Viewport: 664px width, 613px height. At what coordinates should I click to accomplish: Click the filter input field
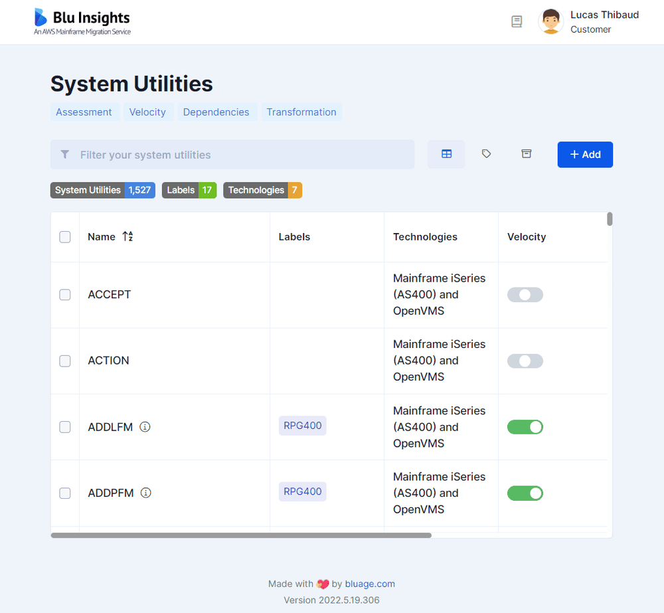pyautogui.click(x=232, y=154)
